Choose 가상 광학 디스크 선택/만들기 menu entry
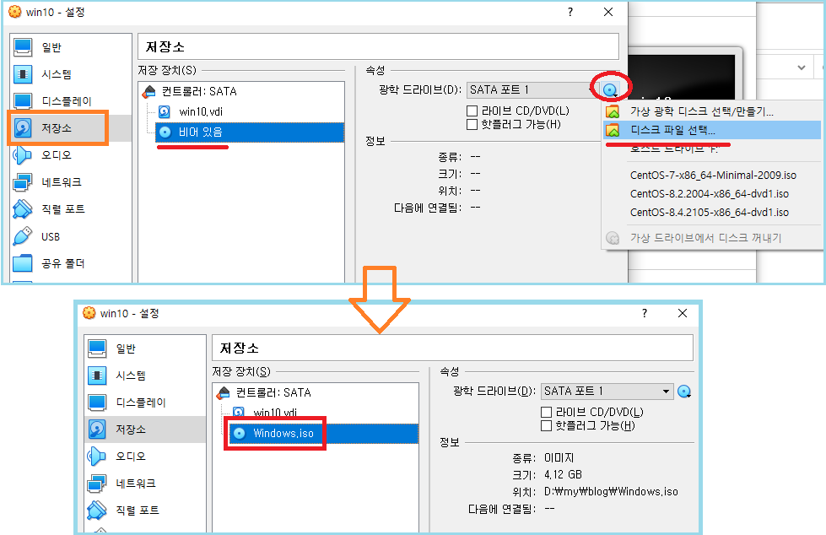 [x=712, y=111]
